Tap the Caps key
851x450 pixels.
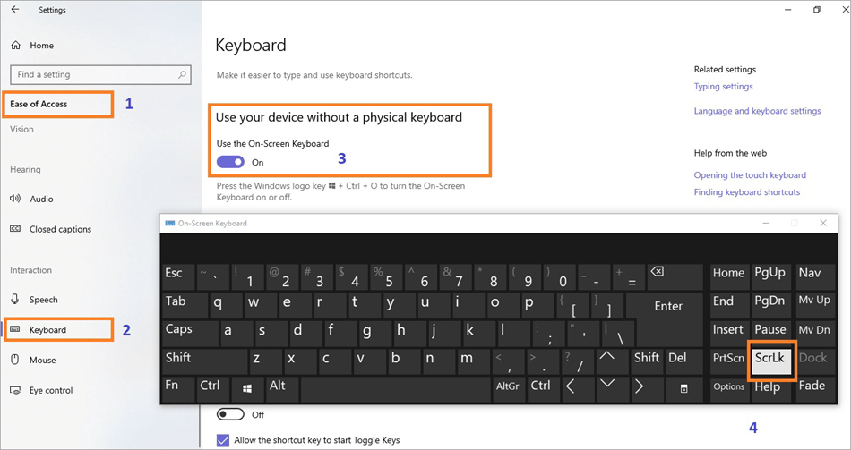click(x=190, y=333)
